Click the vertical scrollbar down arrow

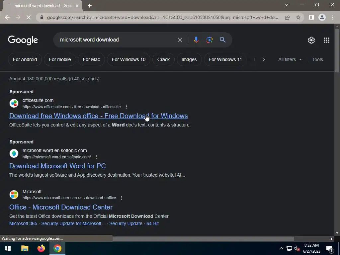[337, 233]
